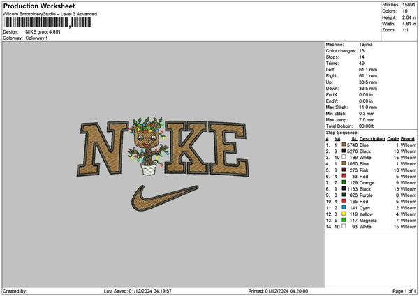419x296 pixels.
Task: Click the Stitches value '15091'
Action: (x=409, y=5)
